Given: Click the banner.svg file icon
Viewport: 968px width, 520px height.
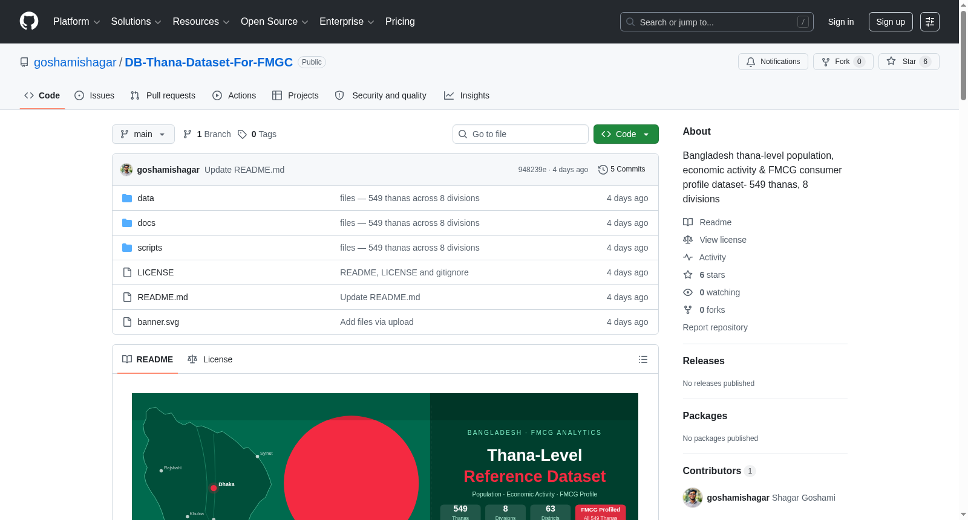Looking at the screenshot, I should [127, 322].
